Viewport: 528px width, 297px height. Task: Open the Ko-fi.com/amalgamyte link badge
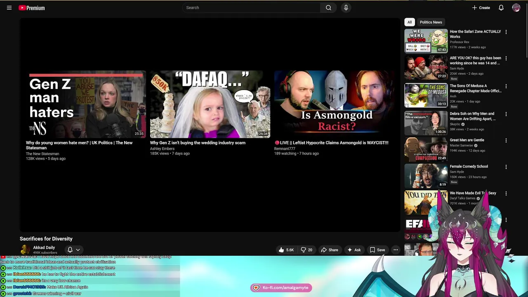click(281, 288)
